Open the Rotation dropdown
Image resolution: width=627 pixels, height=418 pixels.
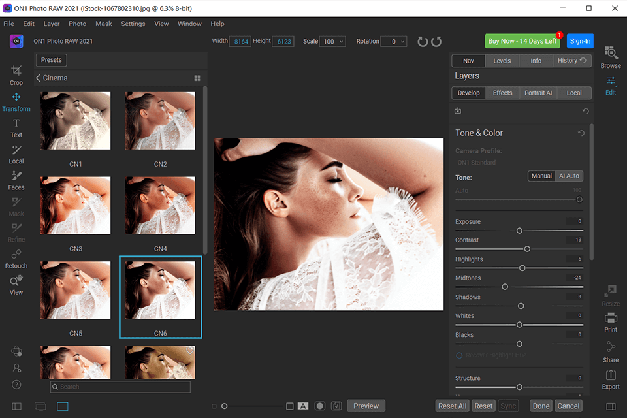point(394,42)
